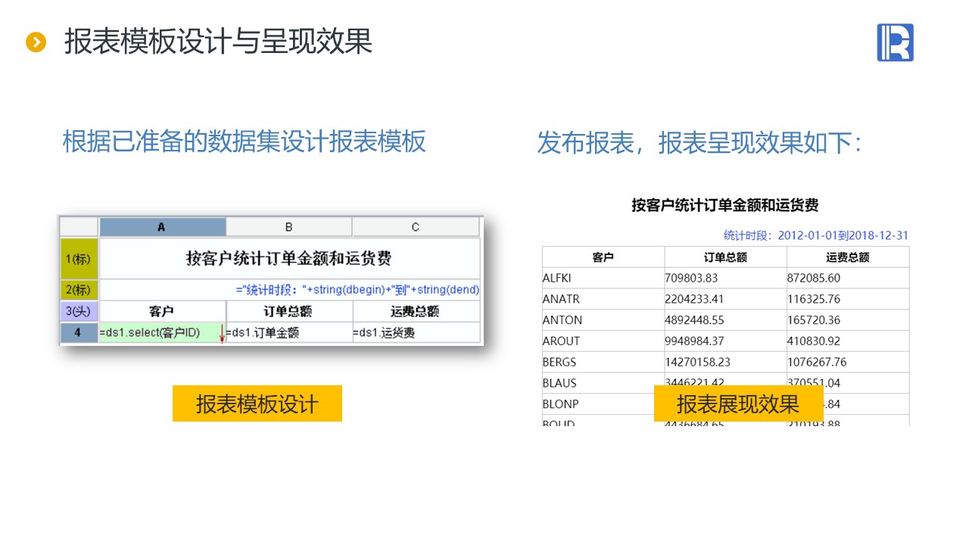This screenshot has height=545, width=969.
Task: Click the 统计时段 formula cell in row 2
Action: tap(357, 290)
